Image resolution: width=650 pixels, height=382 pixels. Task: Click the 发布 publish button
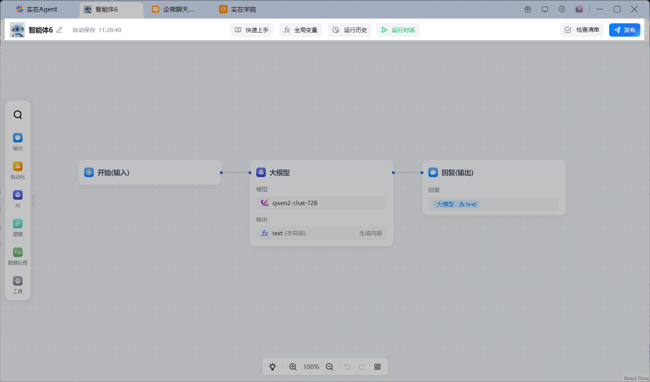(x=625, y=30)
